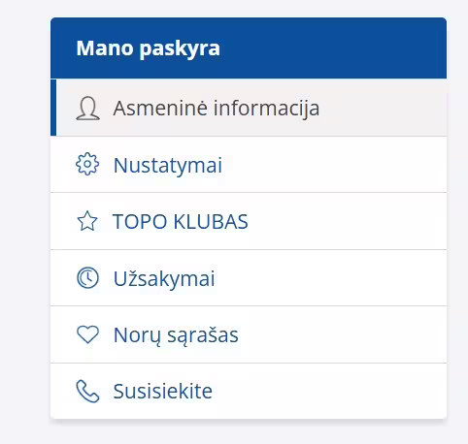Select the Norų sąrašas text label
Viewport: 468px width, 444px height.
pos(176,335)
